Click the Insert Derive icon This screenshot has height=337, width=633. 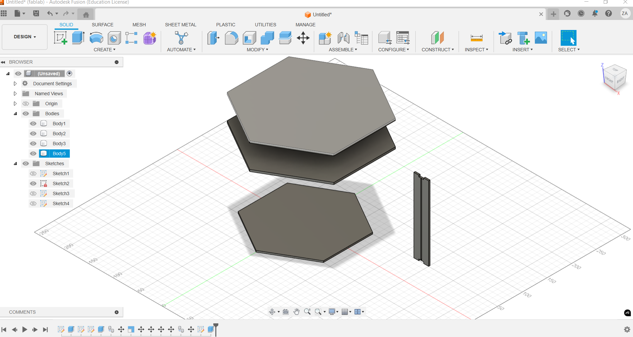[505, 38]
